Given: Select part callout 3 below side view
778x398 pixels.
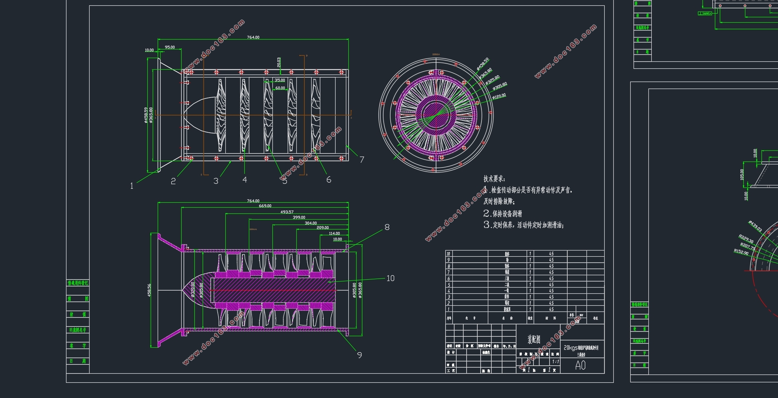Looking at the screenshot, I should (216, 181).
